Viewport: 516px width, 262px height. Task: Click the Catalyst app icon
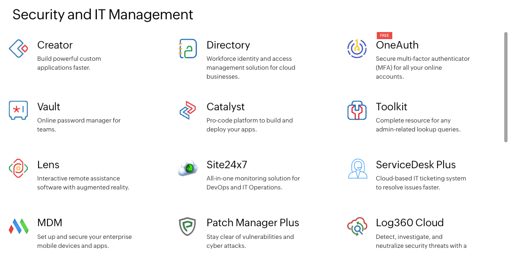(x=188, y=110)
